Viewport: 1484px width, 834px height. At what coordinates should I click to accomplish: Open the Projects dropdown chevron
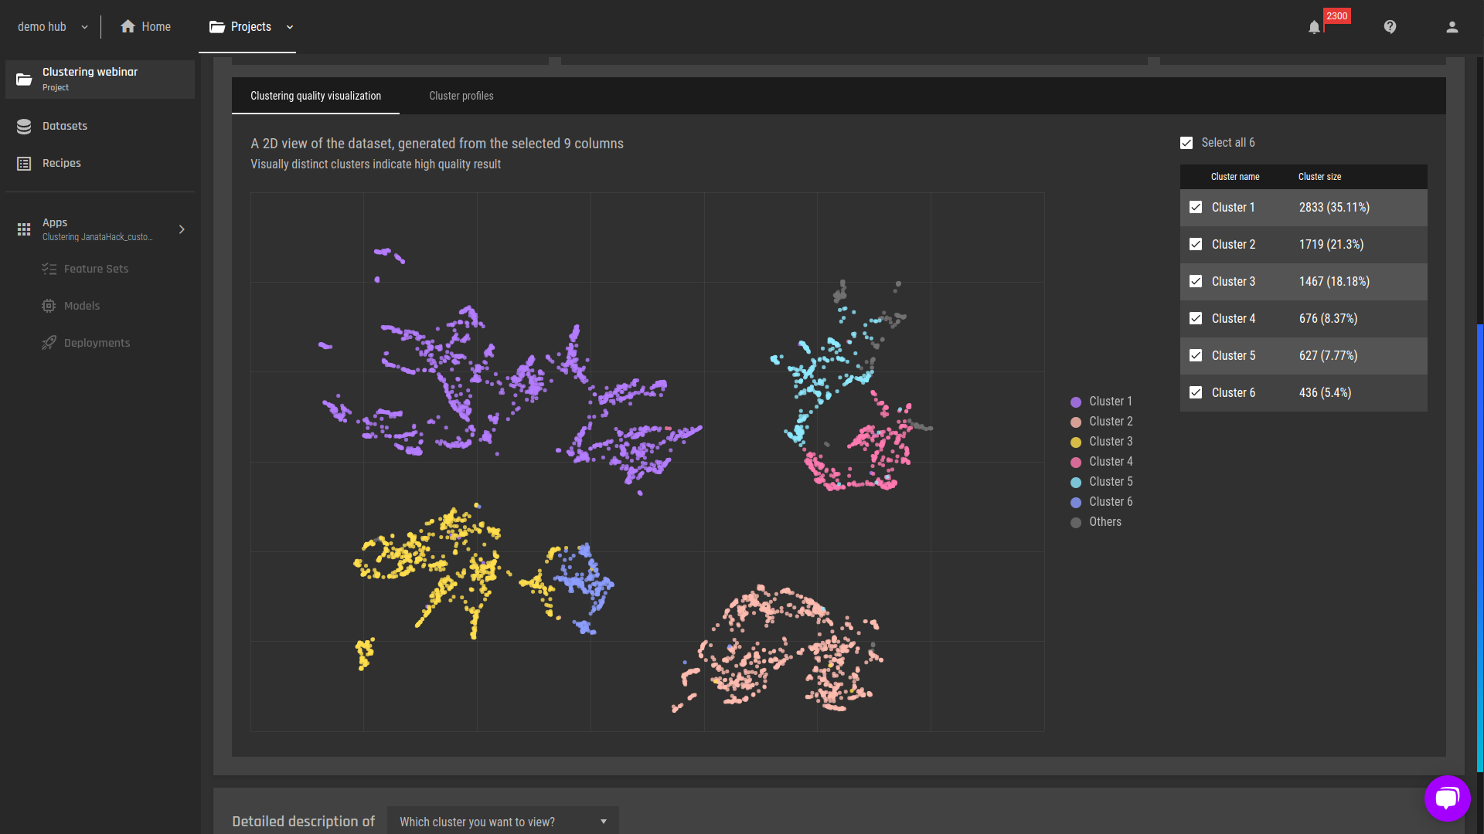(x=290, y=27)
